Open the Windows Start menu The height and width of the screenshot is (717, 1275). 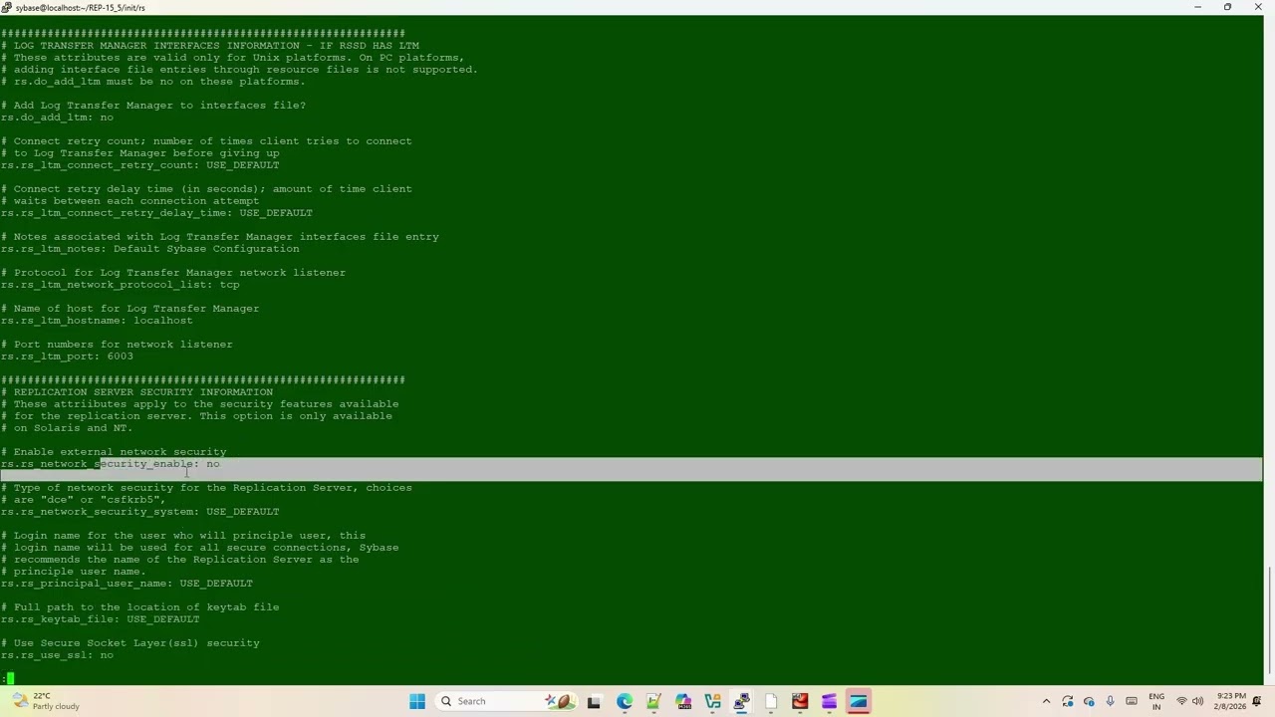pos(417,701)
